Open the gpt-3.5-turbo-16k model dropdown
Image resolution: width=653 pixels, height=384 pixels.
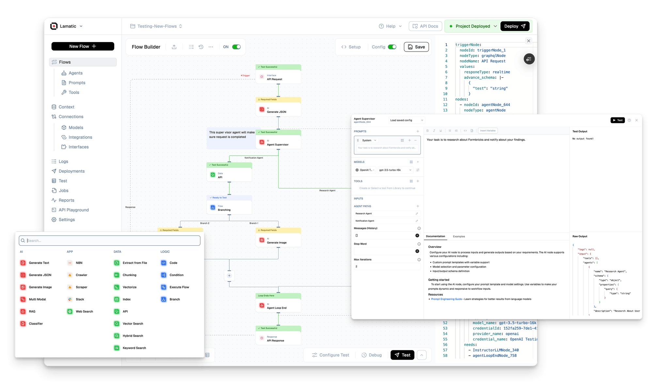[395, 170]
